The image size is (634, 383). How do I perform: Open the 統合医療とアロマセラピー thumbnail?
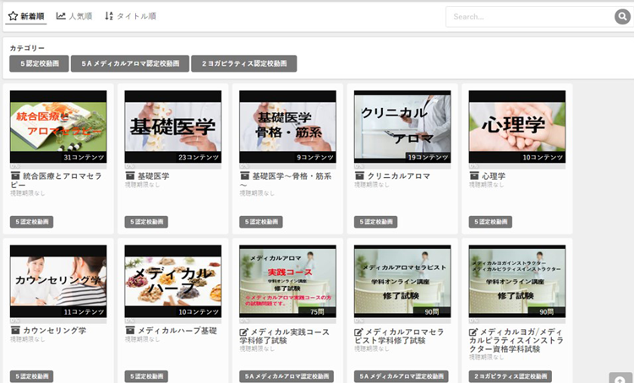pyautogui.click(x=58, y=127)
